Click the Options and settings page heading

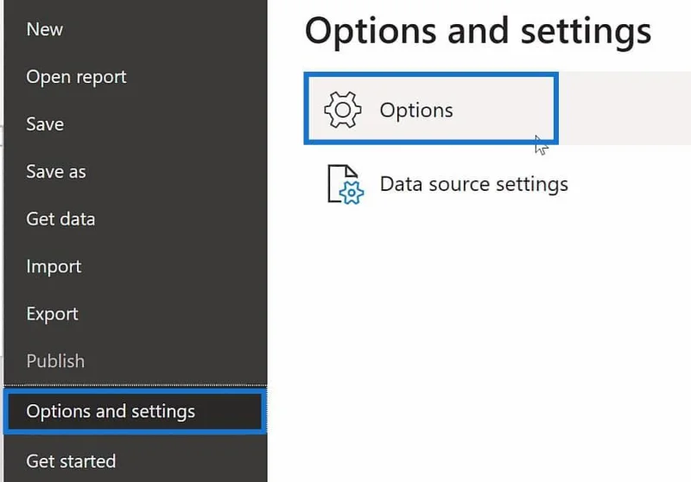(478, 31)
